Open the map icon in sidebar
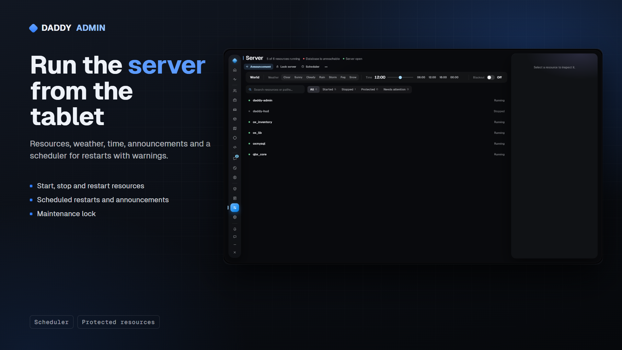 tap(235, 128)
